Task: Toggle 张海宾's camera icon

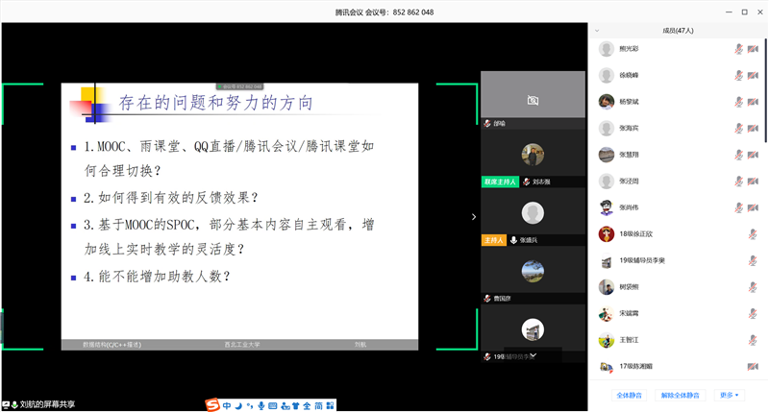Action: 753,129
